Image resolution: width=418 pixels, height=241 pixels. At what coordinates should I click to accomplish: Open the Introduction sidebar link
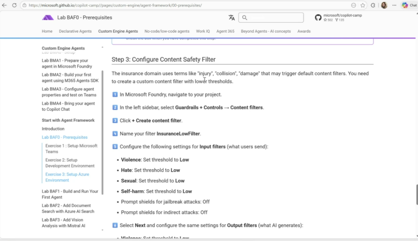point(53,129)
